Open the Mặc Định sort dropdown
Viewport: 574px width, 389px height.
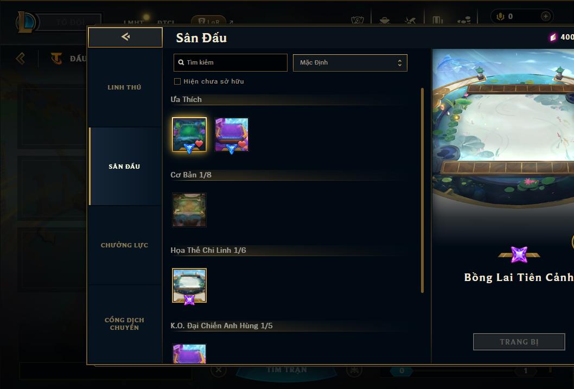[x=350, y=62]
